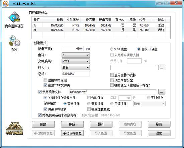Select 完全镜像 save format

[65, 104]
